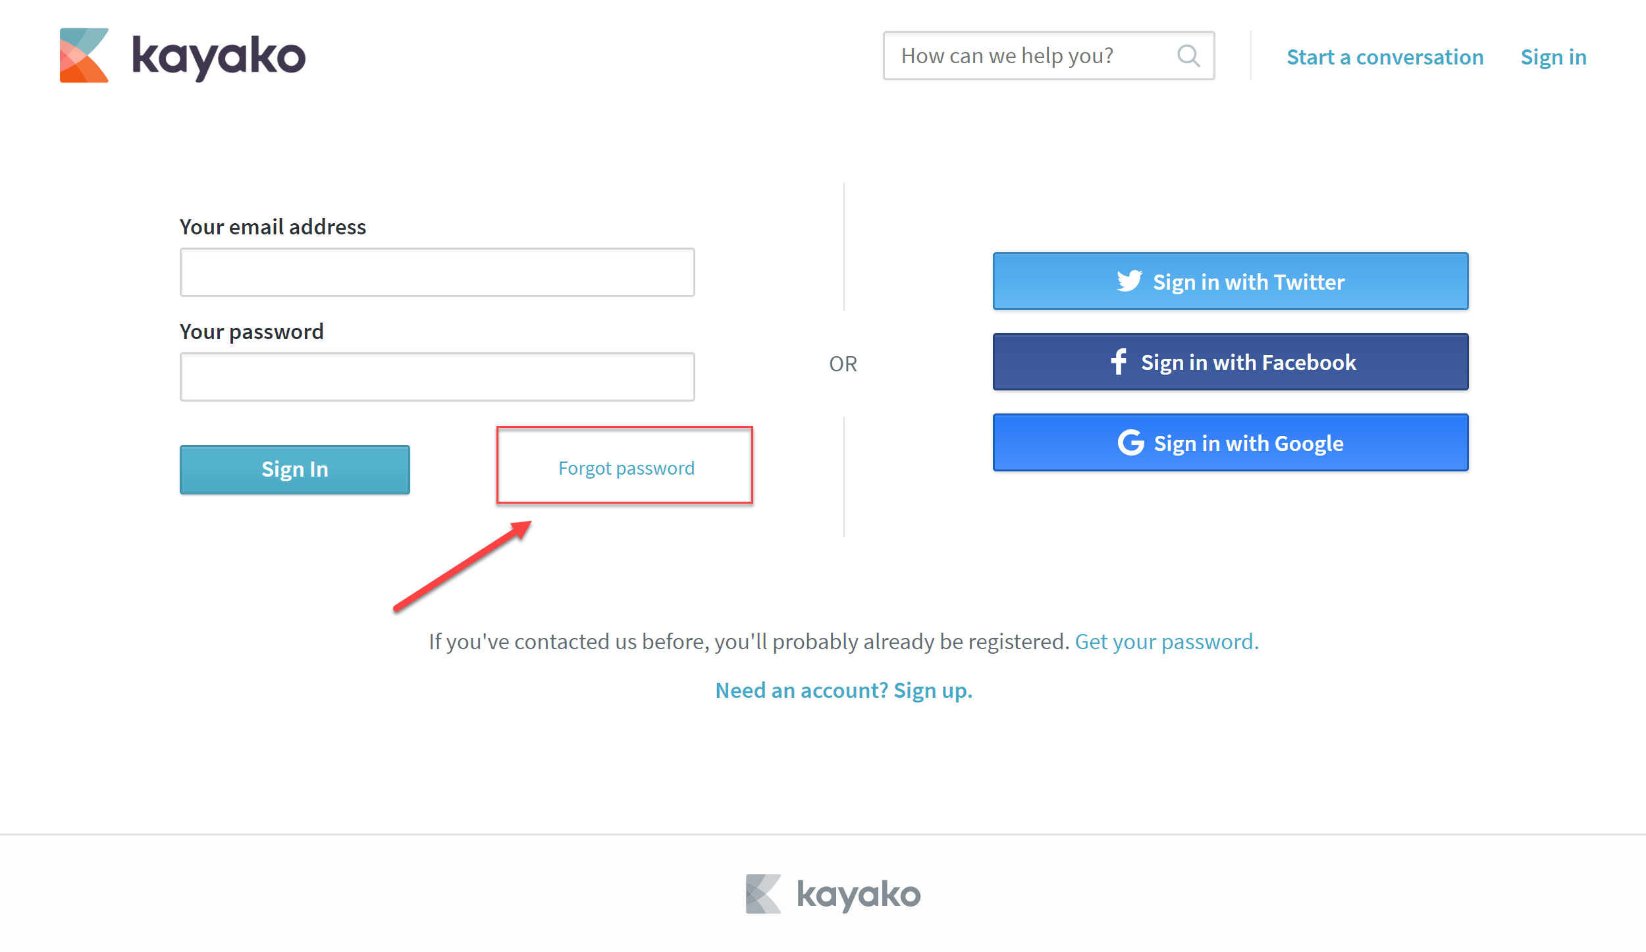Click the gray Kayako wordmark in the footer

(859, 895)
